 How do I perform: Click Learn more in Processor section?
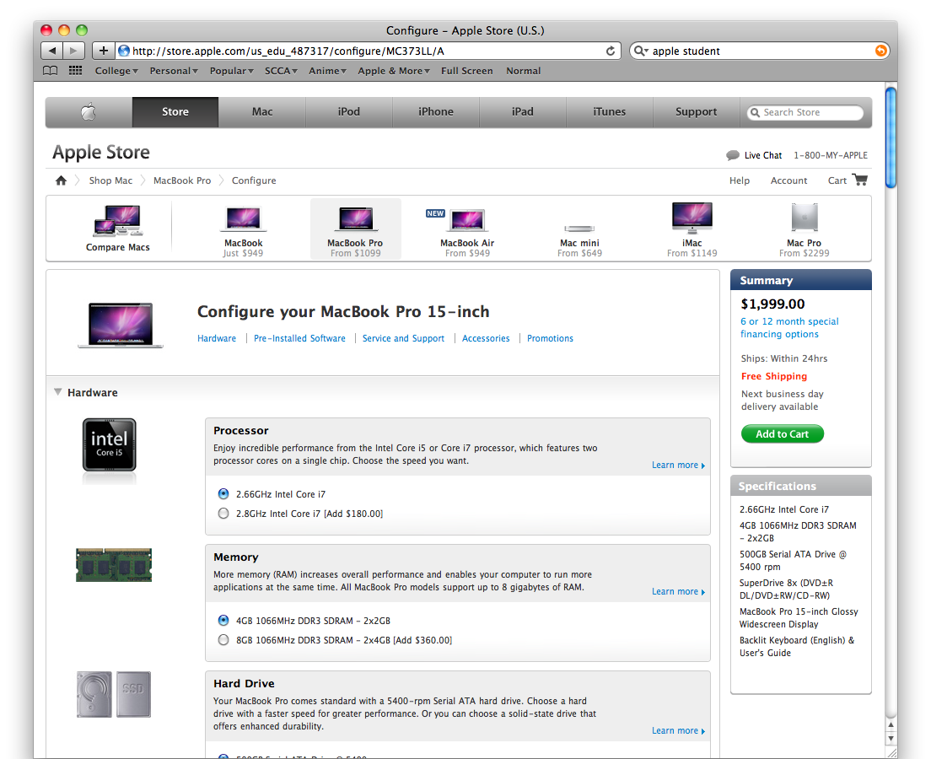coord(678,465)
